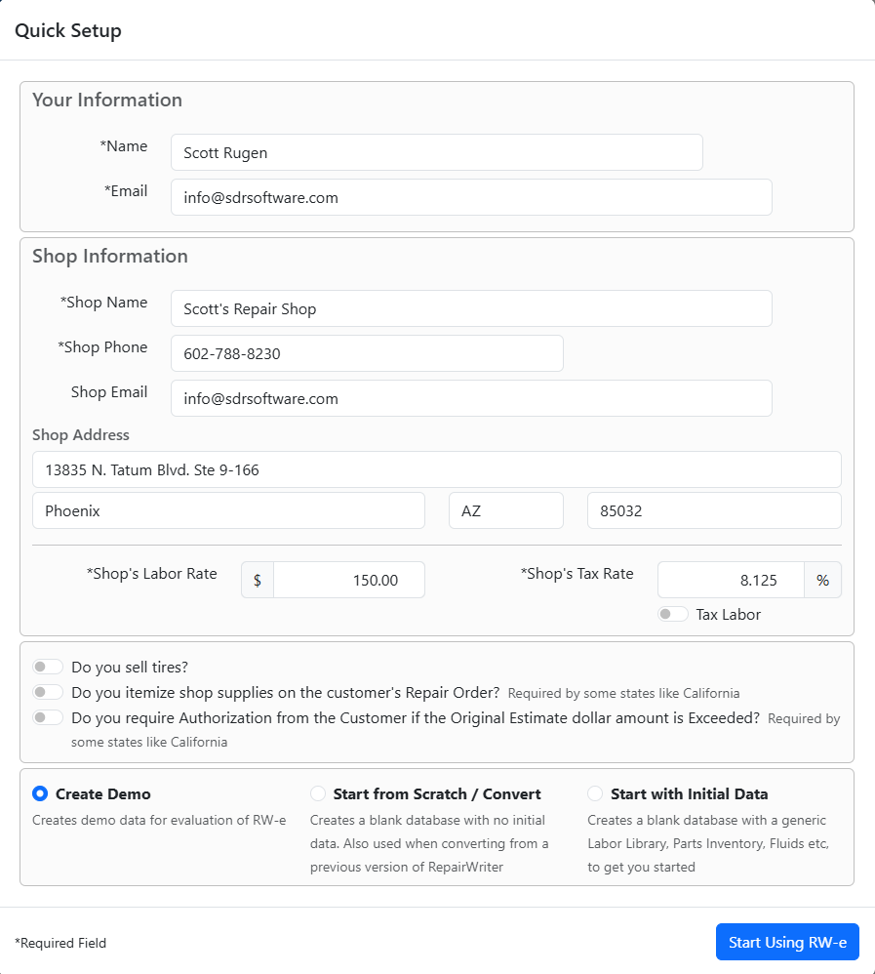Edit the street address field

tap(436, 469)
